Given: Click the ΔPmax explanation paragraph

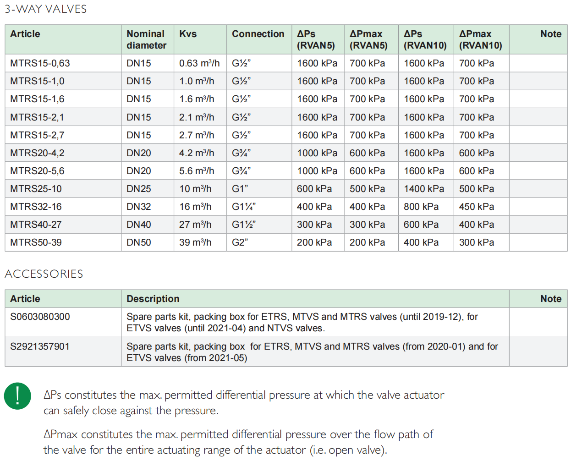Looking at the screenshot, I should coord(238,442).
